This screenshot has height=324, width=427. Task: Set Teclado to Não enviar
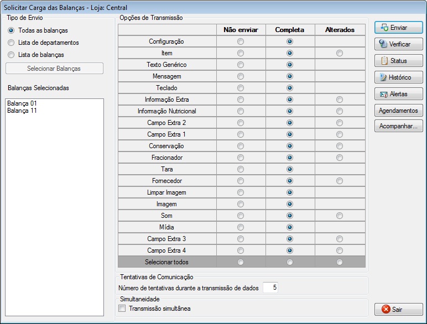click(241, 88)
